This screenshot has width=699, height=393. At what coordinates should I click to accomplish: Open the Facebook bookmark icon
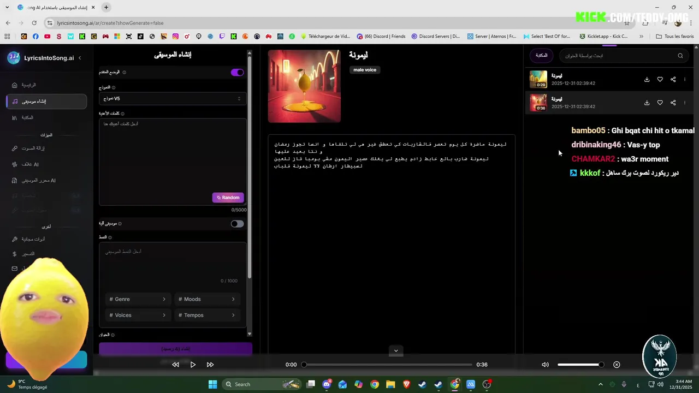pos(35,37)
